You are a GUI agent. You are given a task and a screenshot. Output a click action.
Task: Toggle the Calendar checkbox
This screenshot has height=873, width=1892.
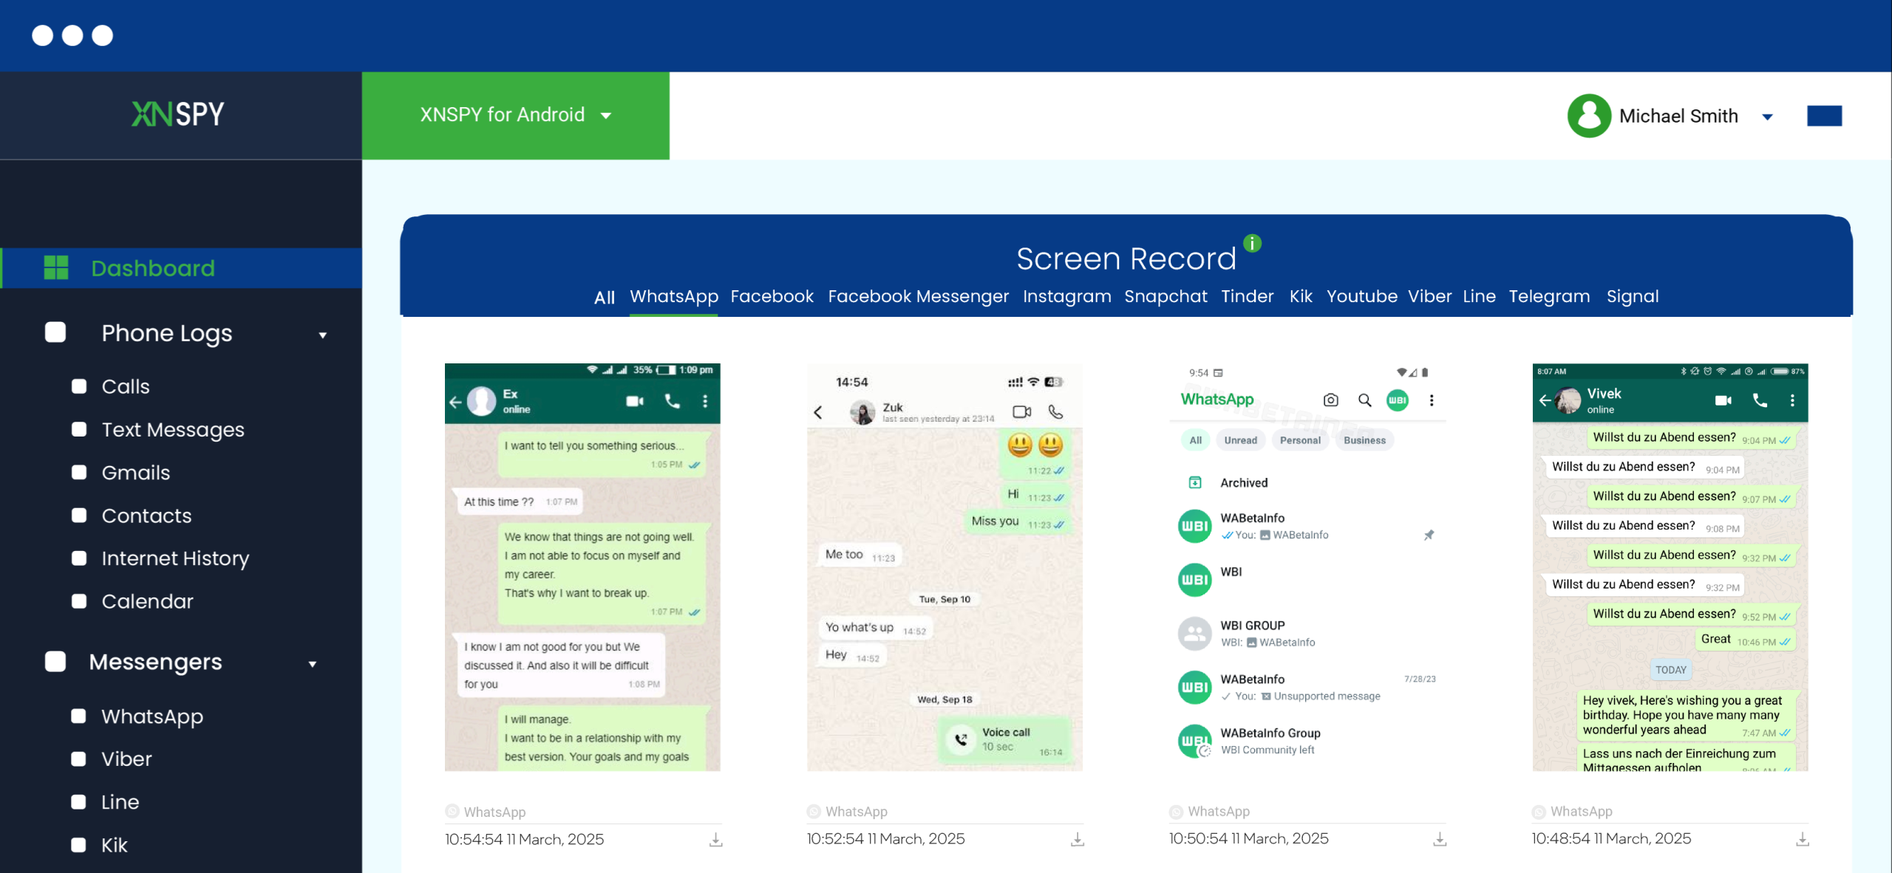pos(79,600)
